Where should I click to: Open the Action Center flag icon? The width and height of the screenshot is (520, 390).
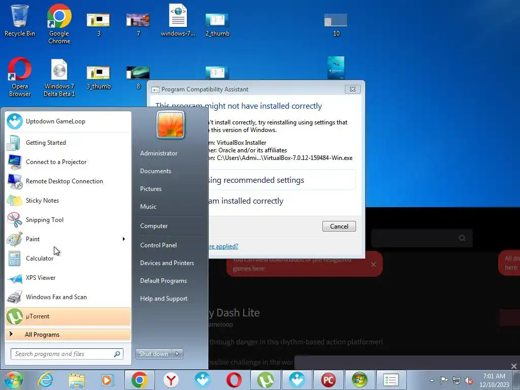[x=444, y=380]
